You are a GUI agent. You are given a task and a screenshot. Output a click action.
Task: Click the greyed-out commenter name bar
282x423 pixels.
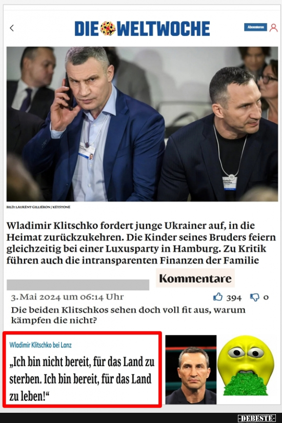point(78,285)
